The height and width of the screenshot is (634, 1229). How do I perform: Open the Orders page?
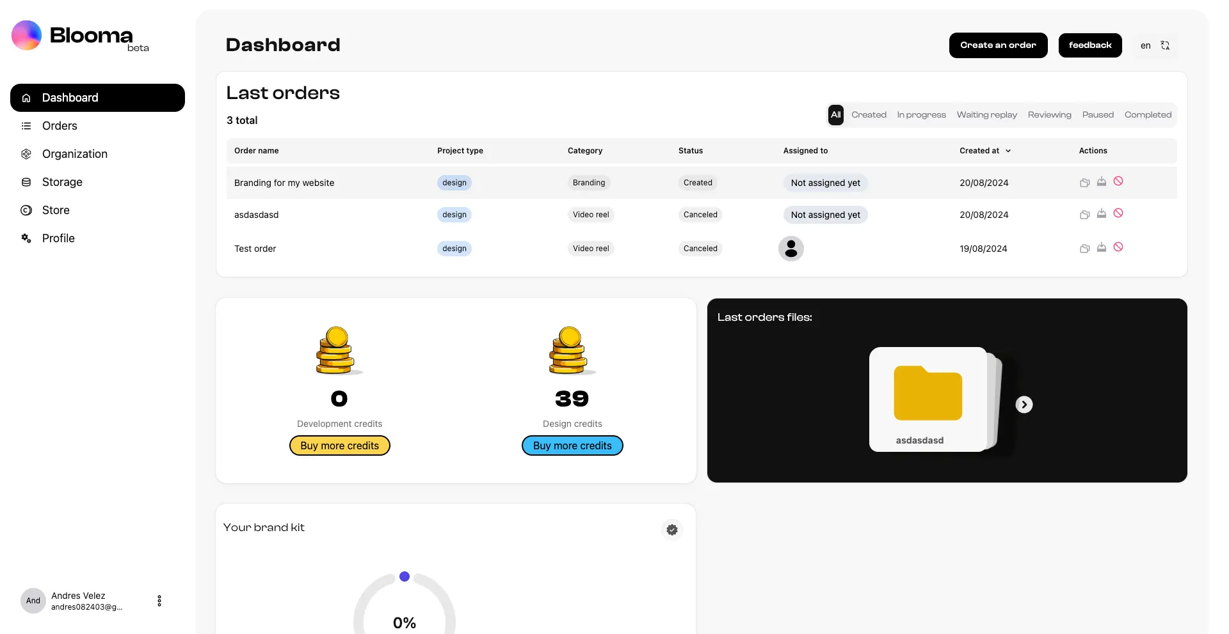[97, 126]
